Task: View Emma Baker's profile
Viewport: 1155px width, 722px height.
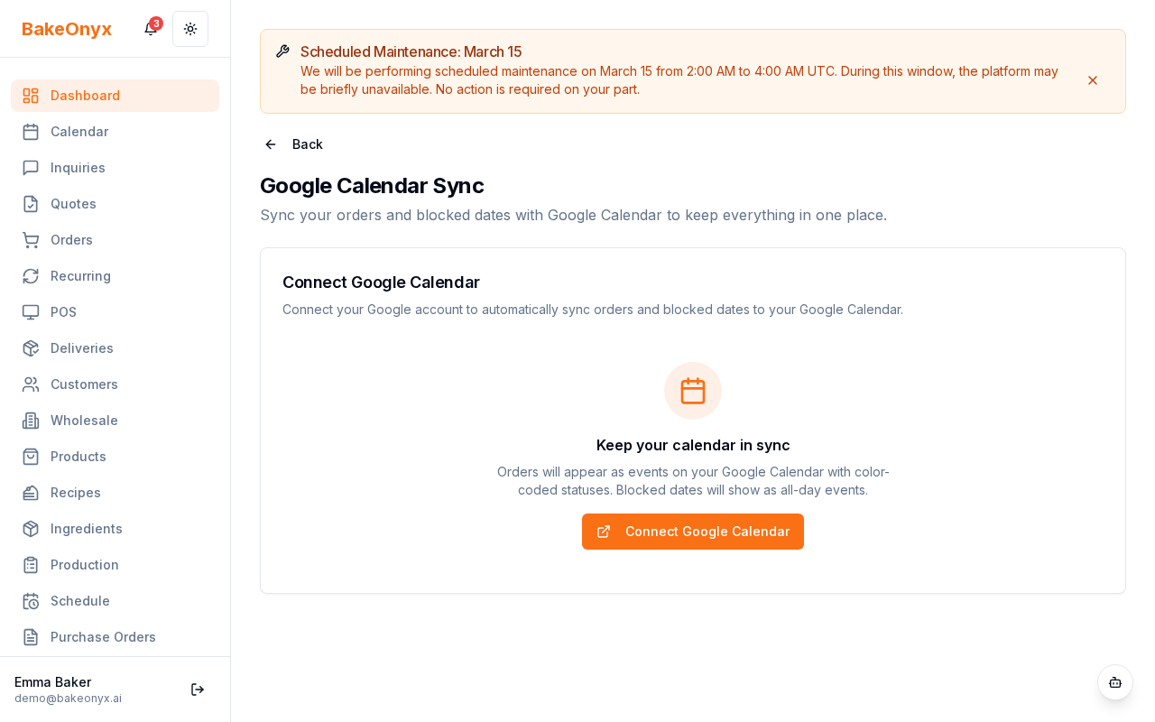Action: point(52,682)
